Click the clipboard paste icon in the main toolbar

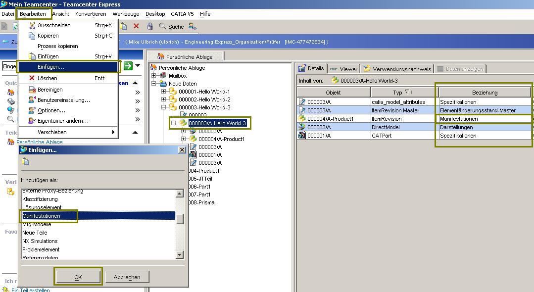tap(123, 26)
